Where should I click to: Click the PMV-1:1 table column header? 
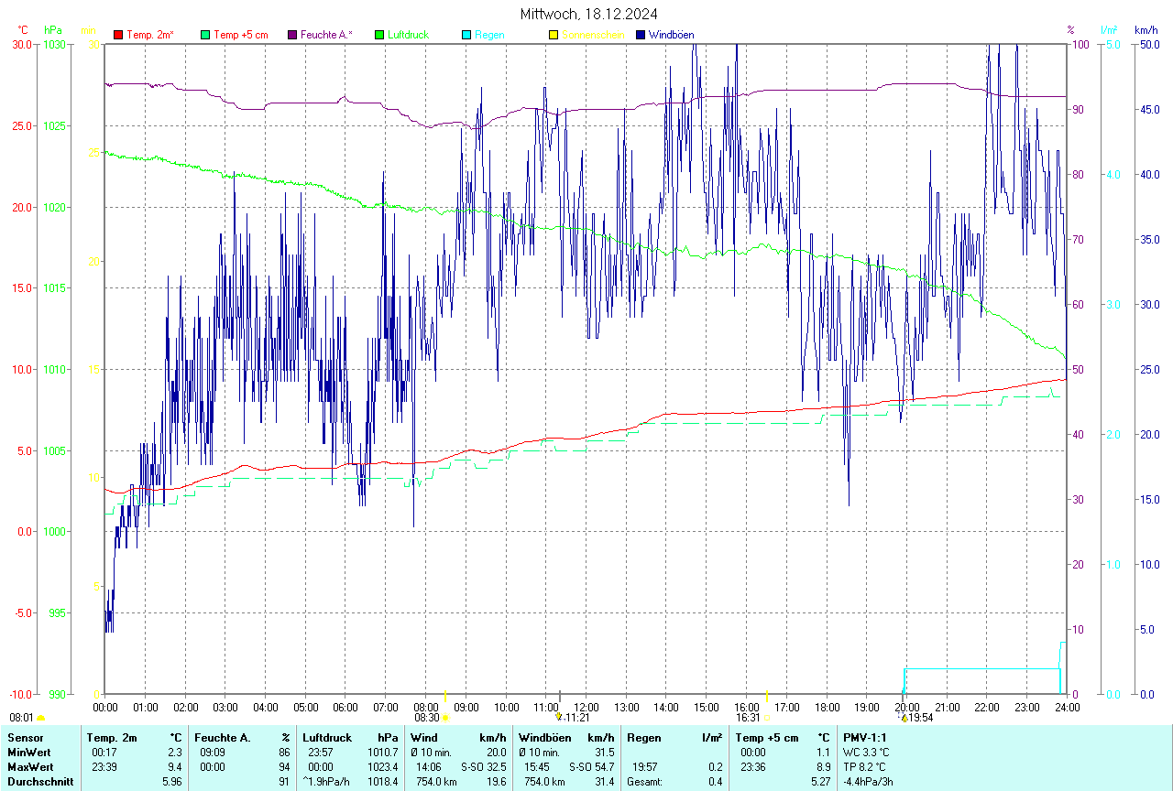[866, 737]
